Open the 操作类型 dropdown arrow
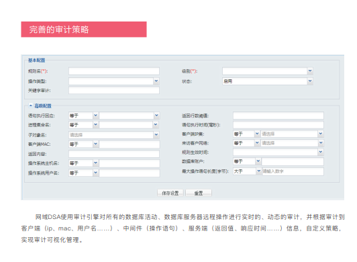 156,81
